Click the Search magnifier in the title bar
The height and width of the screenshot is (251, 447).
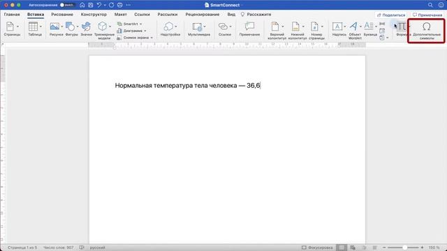[430, 5]
